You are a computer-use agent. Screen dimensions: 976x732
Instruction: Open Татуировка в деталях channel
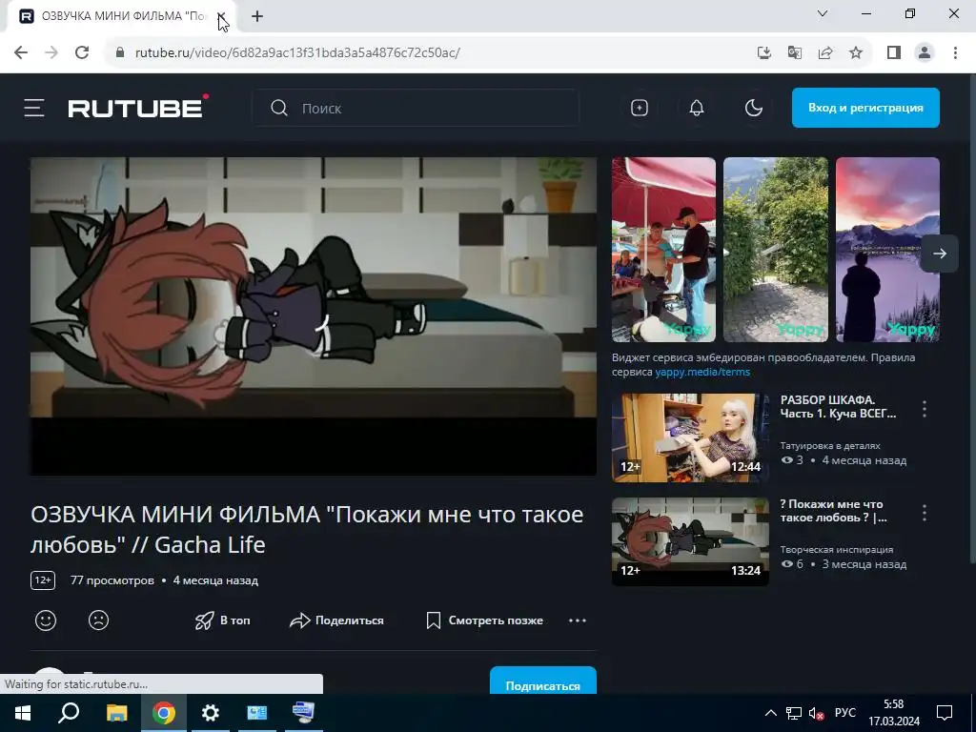click(830, 446)
